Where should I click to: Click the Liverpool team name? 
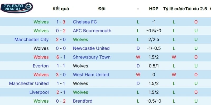[39, 92]
